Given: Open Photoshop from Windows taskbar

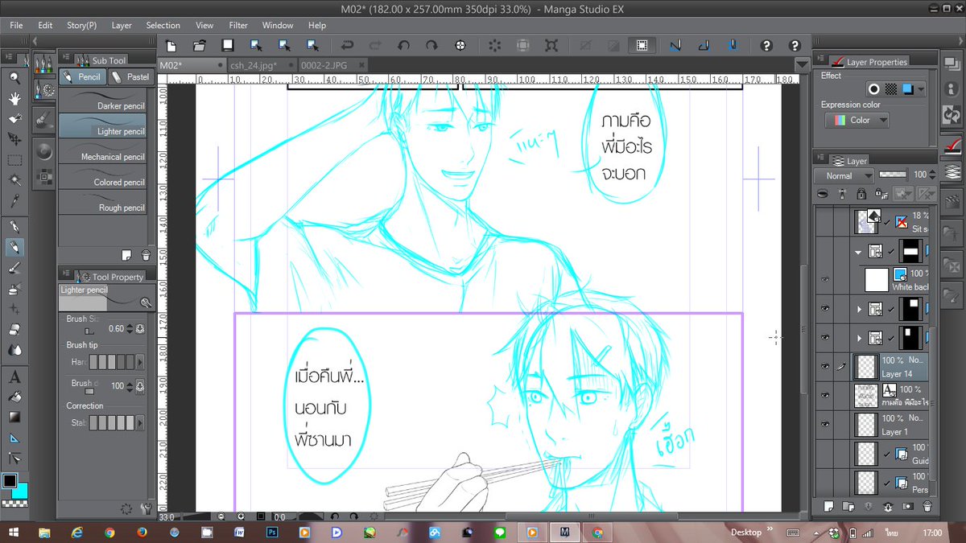Looking at the screenshot, I should 272,532.
